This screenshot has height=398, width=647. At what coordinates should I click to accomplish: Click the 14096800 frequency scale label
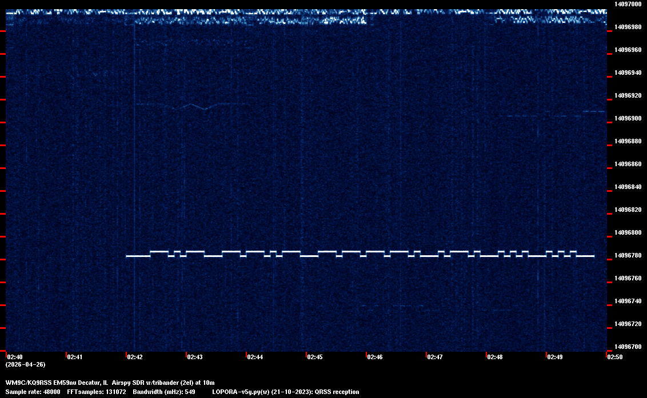pos(627,232)
